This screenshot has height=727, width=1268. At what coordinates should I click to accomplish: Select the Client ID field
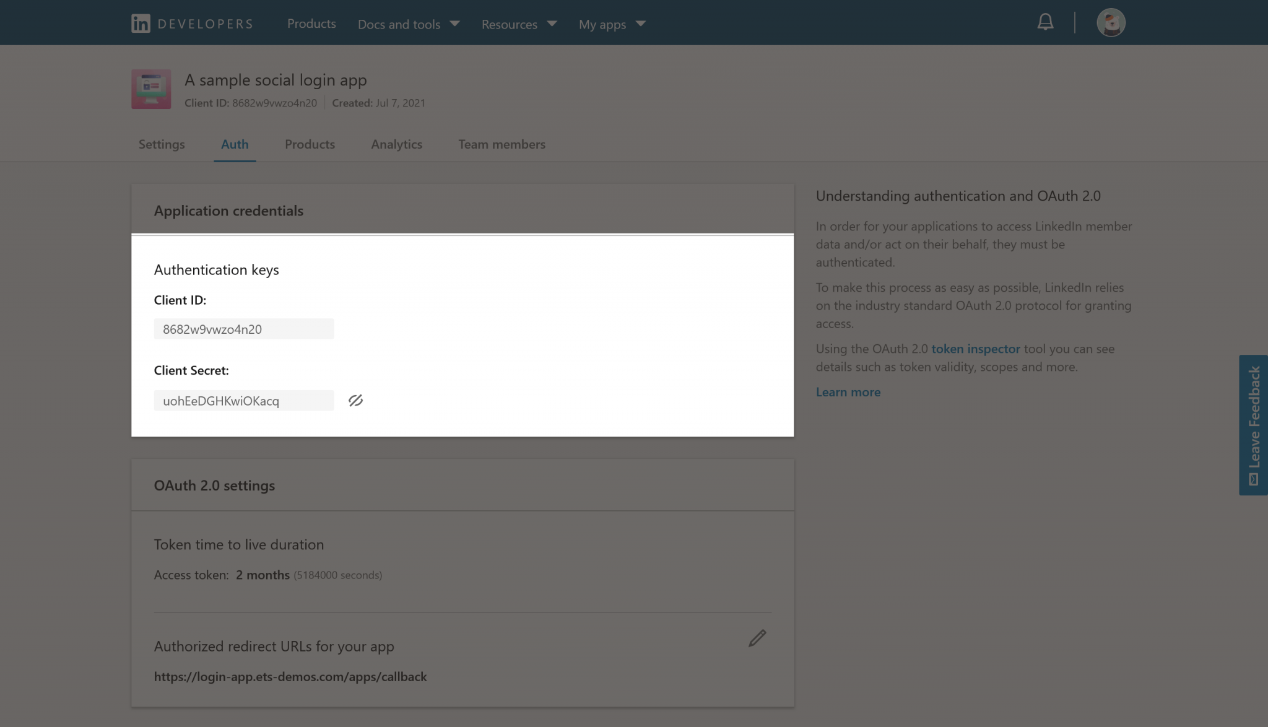coord(243,329)
